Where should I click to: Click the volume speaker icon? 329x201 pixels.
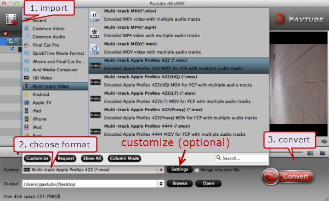tap(324, 141)
